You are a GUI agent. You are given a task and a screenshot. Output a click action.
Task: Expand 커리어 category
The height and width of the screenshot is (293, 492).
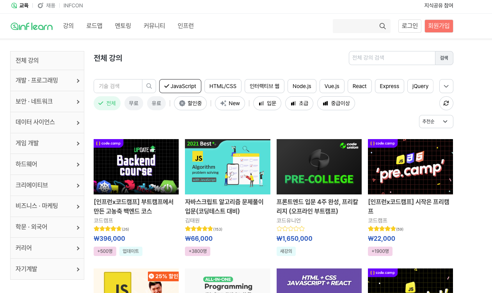pos(47,248)
